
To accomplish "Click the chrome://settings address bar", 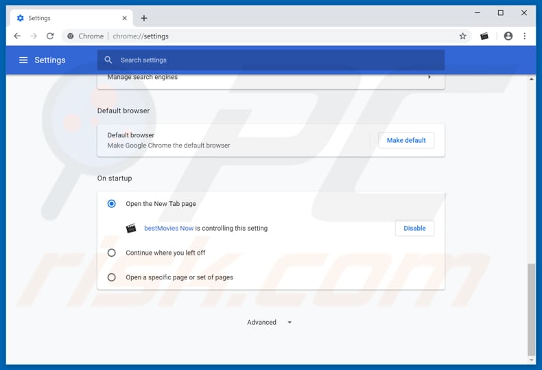I will click(274, 36).
